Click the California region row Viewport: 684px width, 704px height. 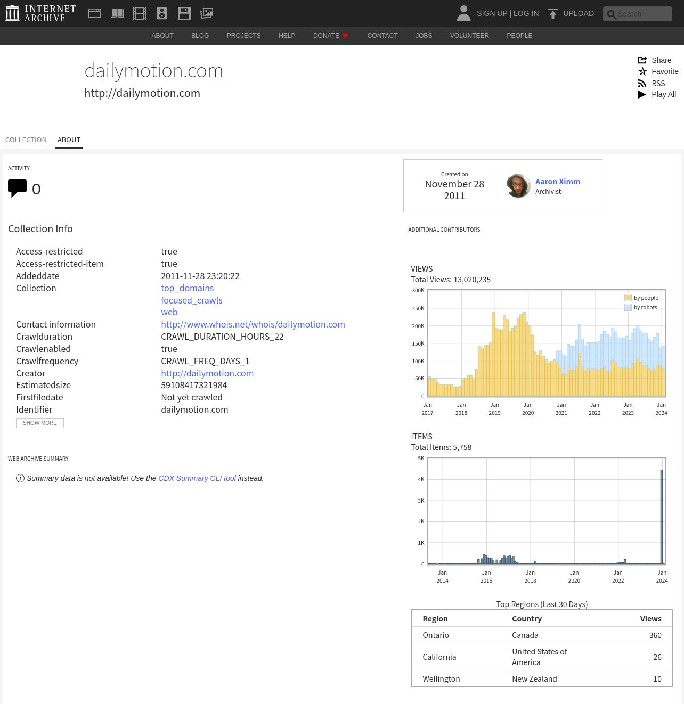point(542,657)
